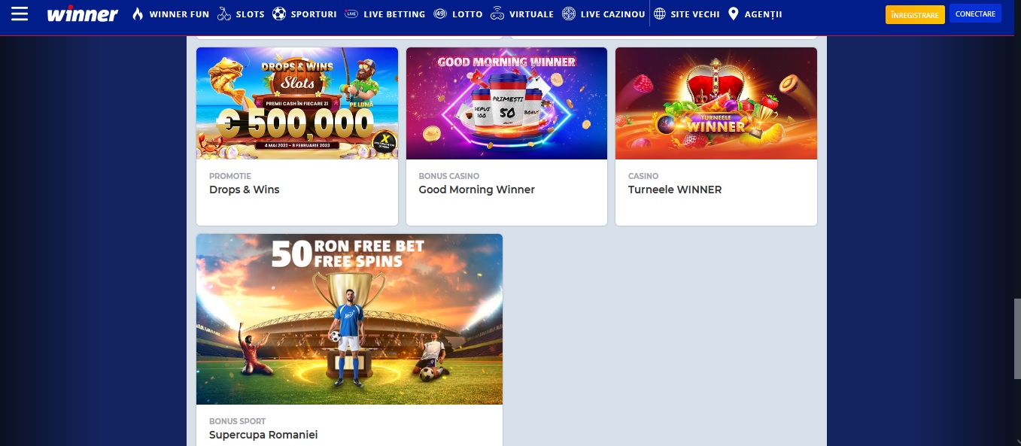
Task: Click the cherries icon beside Slots
Action: click(x=224, y=14)
